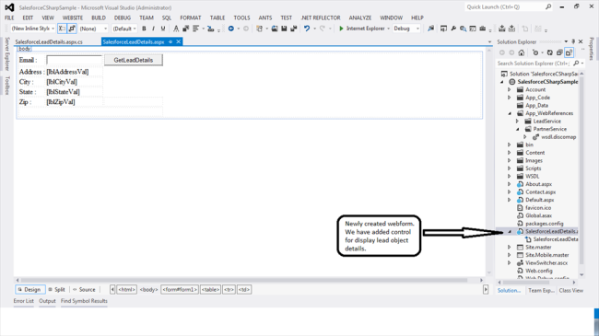The image size is (599, 336).
Task: Click the Navigate Backward blue arrow
Action: point(230,29)
